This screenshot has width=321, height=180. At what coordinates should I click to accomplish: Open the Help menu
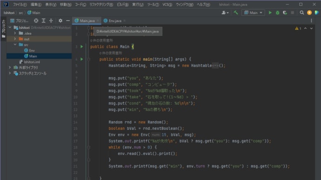click(x=203, y=5)
